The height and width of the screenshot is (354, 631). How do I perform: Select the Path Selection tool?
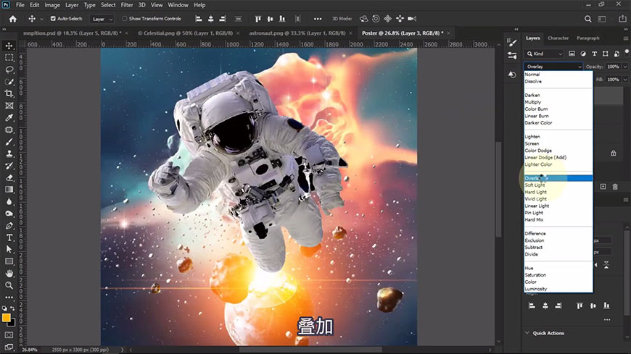(x=9, y=249)
